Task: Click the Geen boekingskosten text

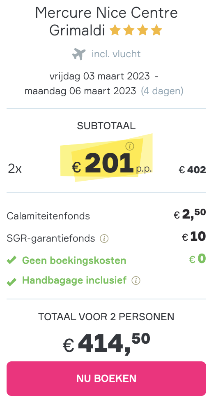Action: pyautogui.click(x=74, y=261)
